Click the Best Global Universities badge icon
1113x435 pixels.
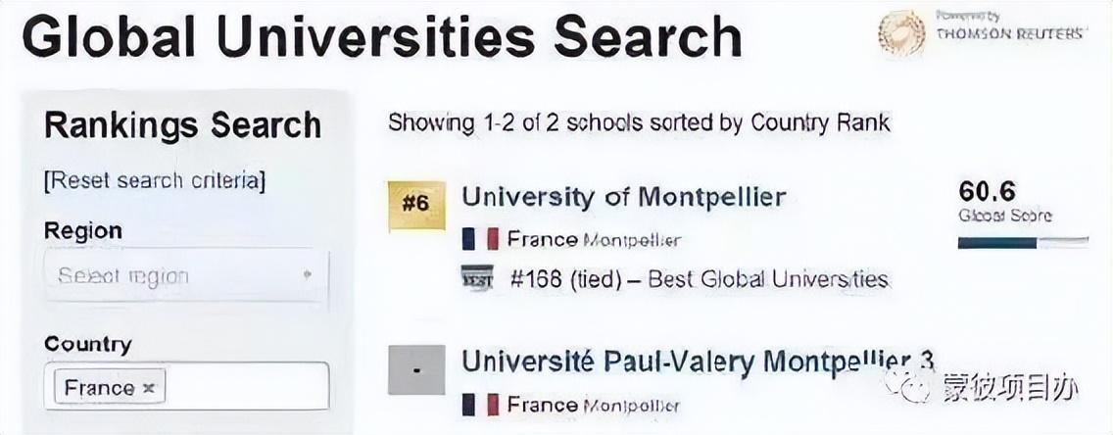click(477, 279)
